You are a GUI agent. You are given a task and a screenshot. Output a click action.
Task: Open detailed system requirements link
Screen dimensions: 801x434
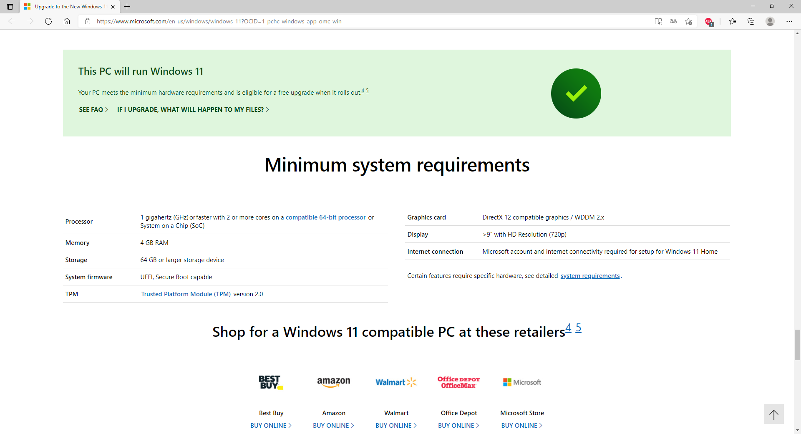tap(590, 276)
